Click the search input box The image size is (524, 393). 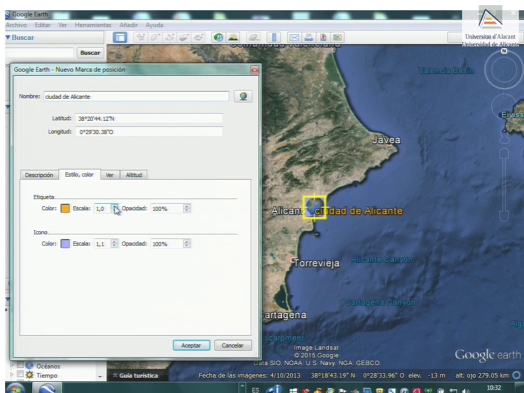point(39,53)
